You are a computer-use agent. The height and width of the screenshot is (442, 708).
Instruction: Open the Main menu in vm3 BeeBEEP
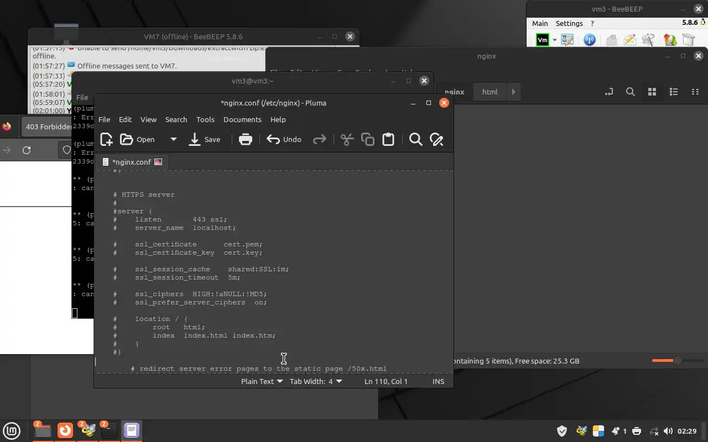point(540,23)
